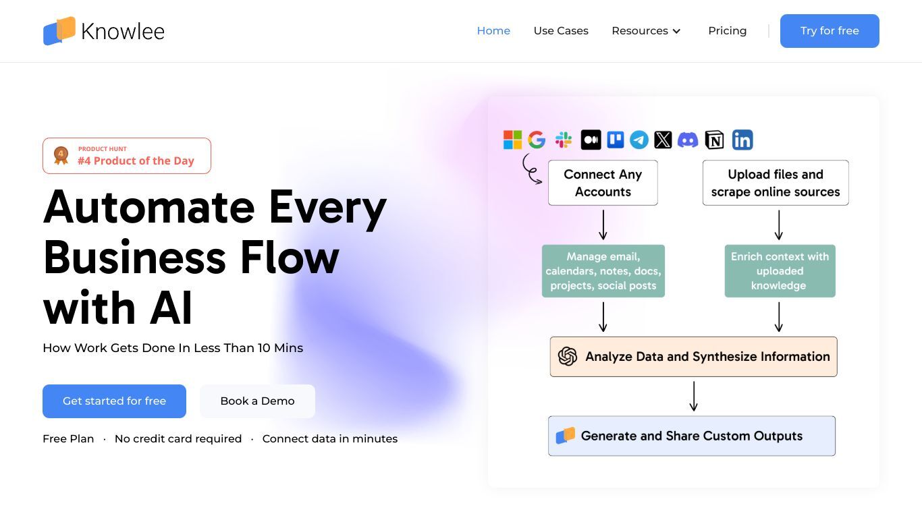
Task: Click No credit card required text
Action: [x=178, y=438]
